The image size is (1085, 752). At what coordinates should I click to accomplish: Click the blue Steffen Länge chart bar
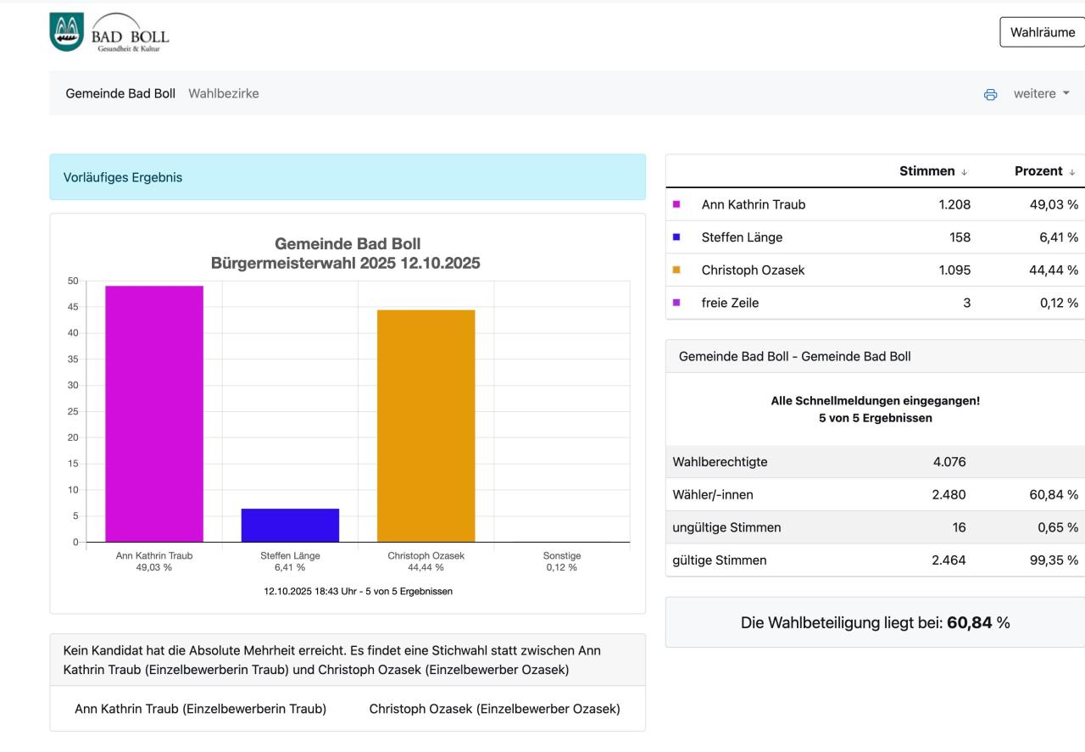[x=290, y=525]
